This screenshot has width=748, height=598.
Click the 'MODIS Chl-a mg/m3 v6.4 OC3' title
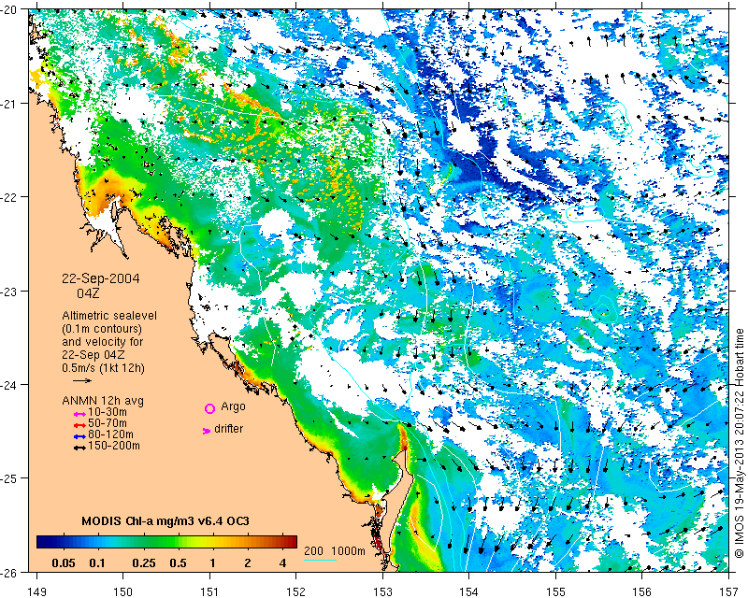pyautogui.click(x=165, y=520)
